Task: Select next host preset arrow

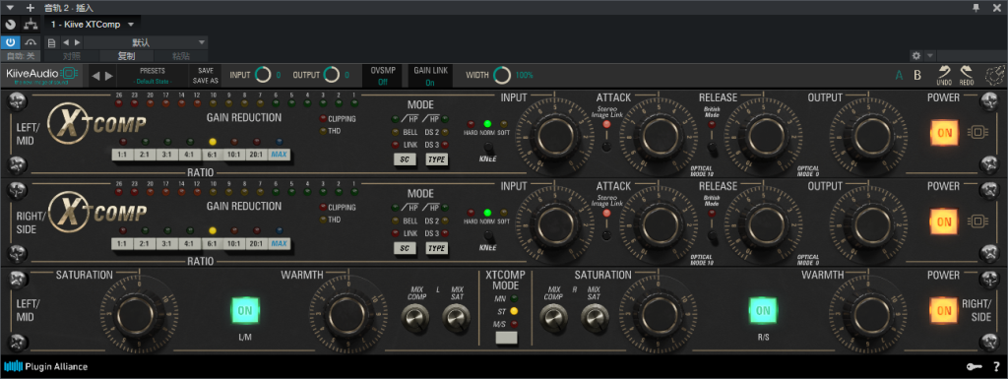Action: coord(77,42)
